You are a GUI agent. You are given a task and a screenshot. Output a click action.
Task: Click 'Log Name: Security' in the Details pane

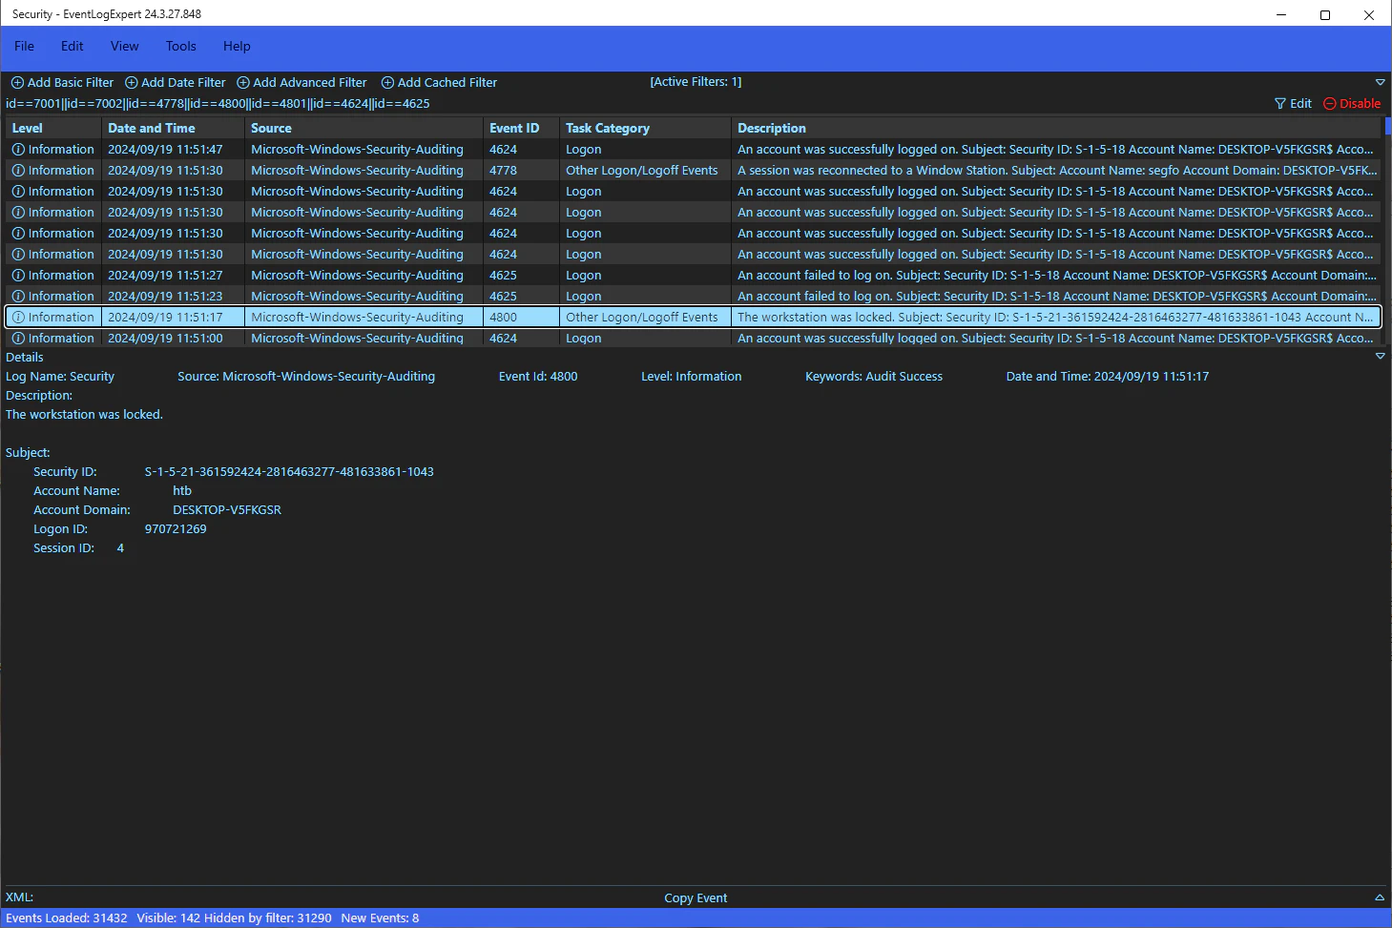click(60, 377)
